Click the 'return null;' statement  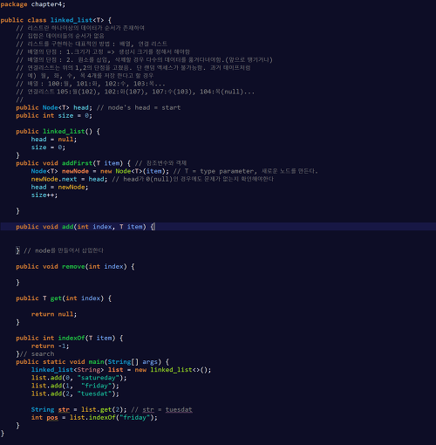tap(54, 314)
